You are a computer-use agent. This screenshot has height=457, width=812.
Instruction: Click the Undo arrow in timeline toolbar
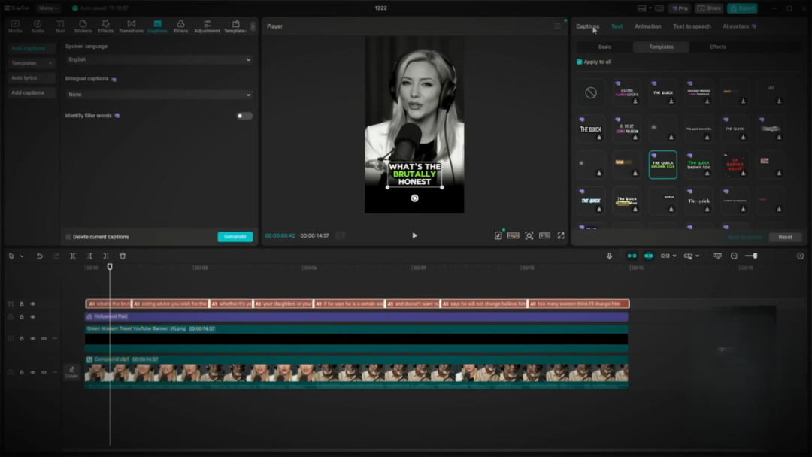[x=39, y=256]
